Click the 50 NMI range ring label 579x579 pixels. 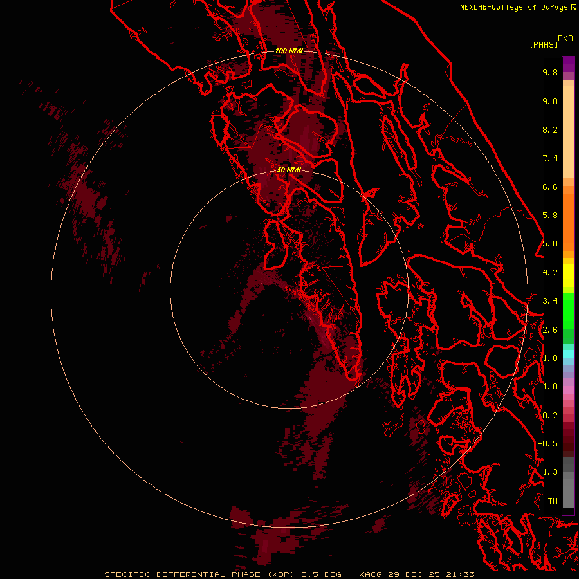pos(289,170)
